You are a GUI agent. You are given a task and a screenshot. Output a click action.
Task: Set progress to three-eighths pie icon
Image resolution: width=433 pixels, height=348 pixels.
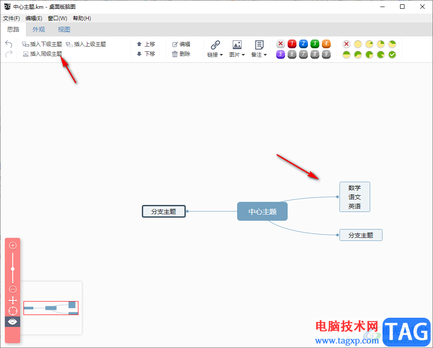[392, 44]
